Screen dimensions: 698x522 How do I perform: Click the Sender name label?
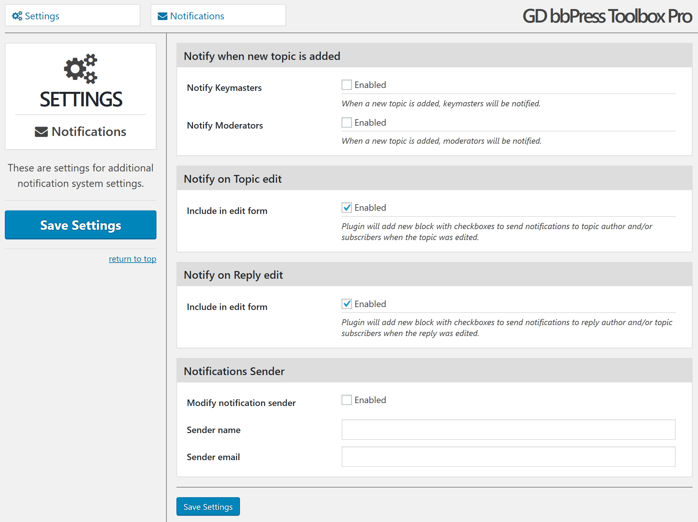pos(214,430)
